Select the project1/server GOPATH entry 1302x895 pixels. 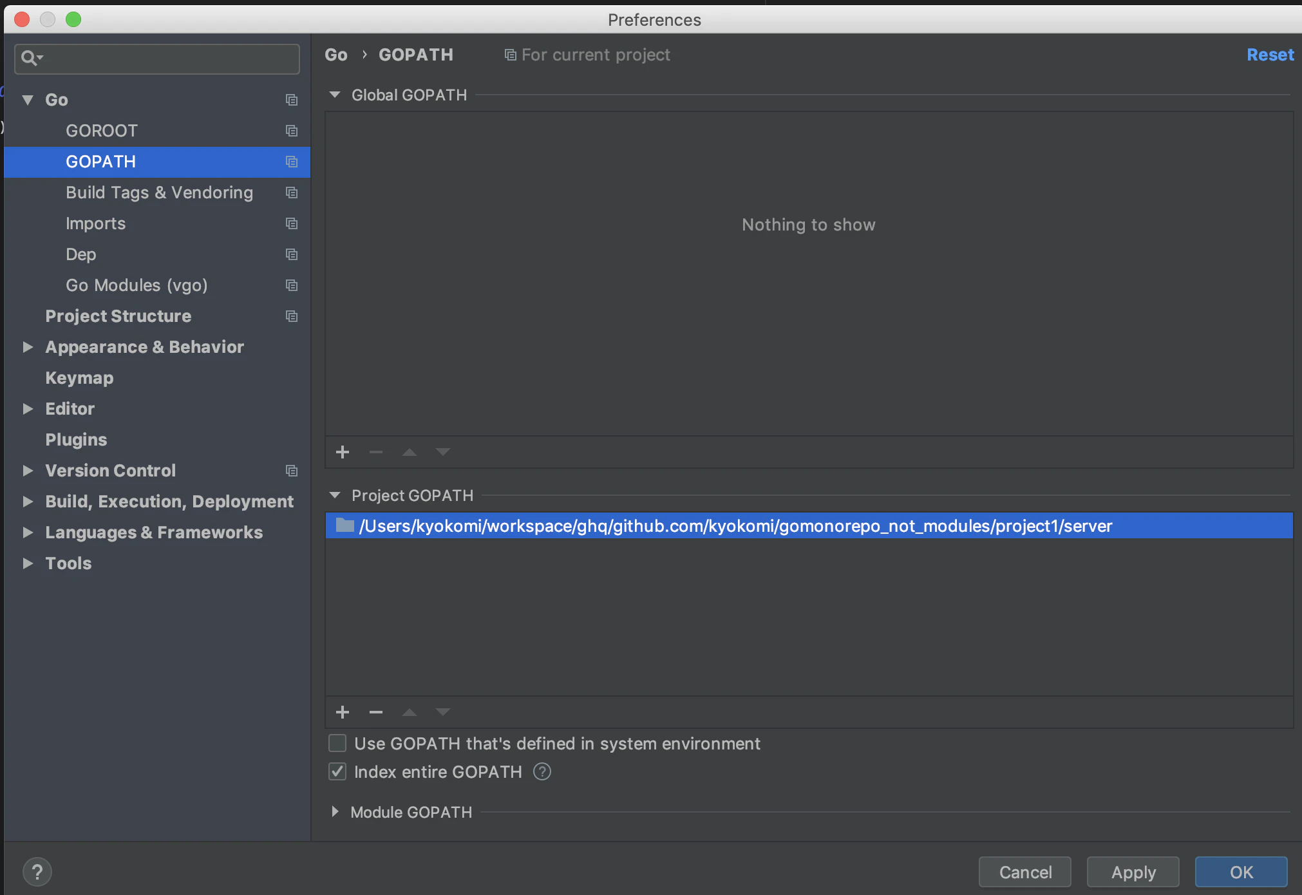[x=809, y=525]
